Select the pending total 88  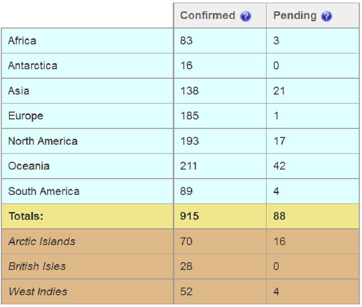pos(279,216)
